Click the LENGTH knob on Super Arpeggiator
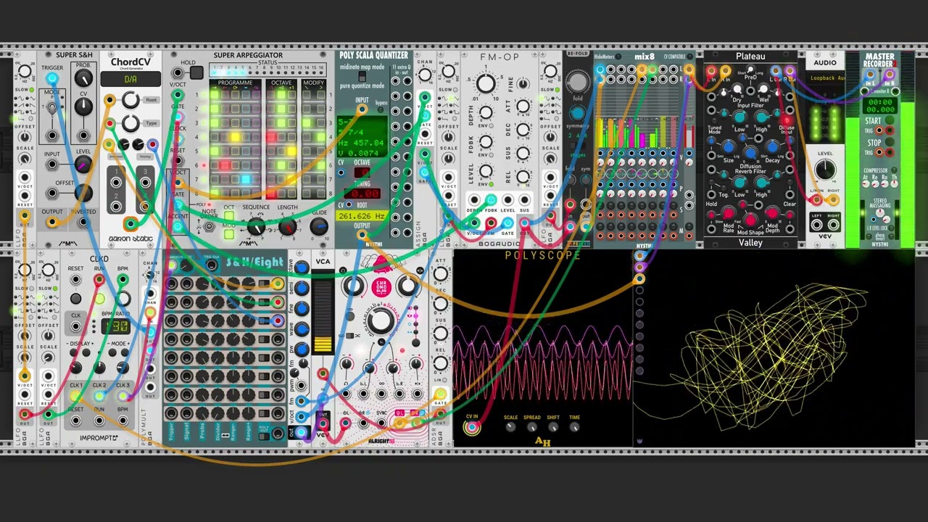Viewport: 928px width, 522px height. coord(287,227)
